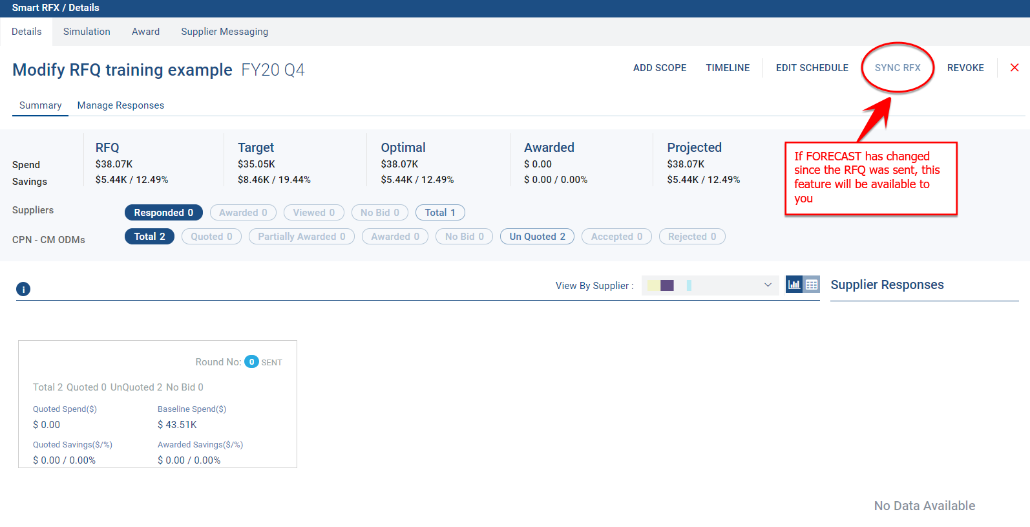Switch to bar chart view icon
The height and width of the screenshot is (527, 1030).
coord(794,285)
